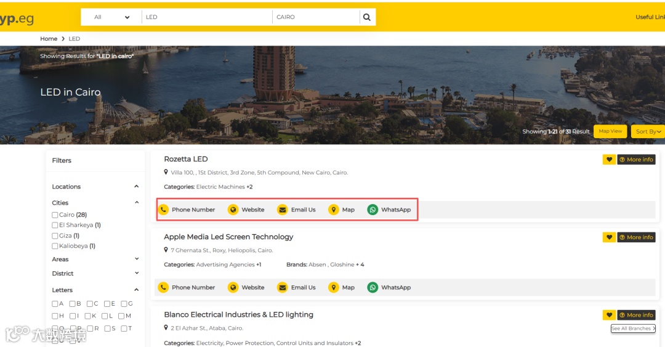Click yp.eg site logo
This screenshot has width=665, height=347.
(x=17, y=18)
